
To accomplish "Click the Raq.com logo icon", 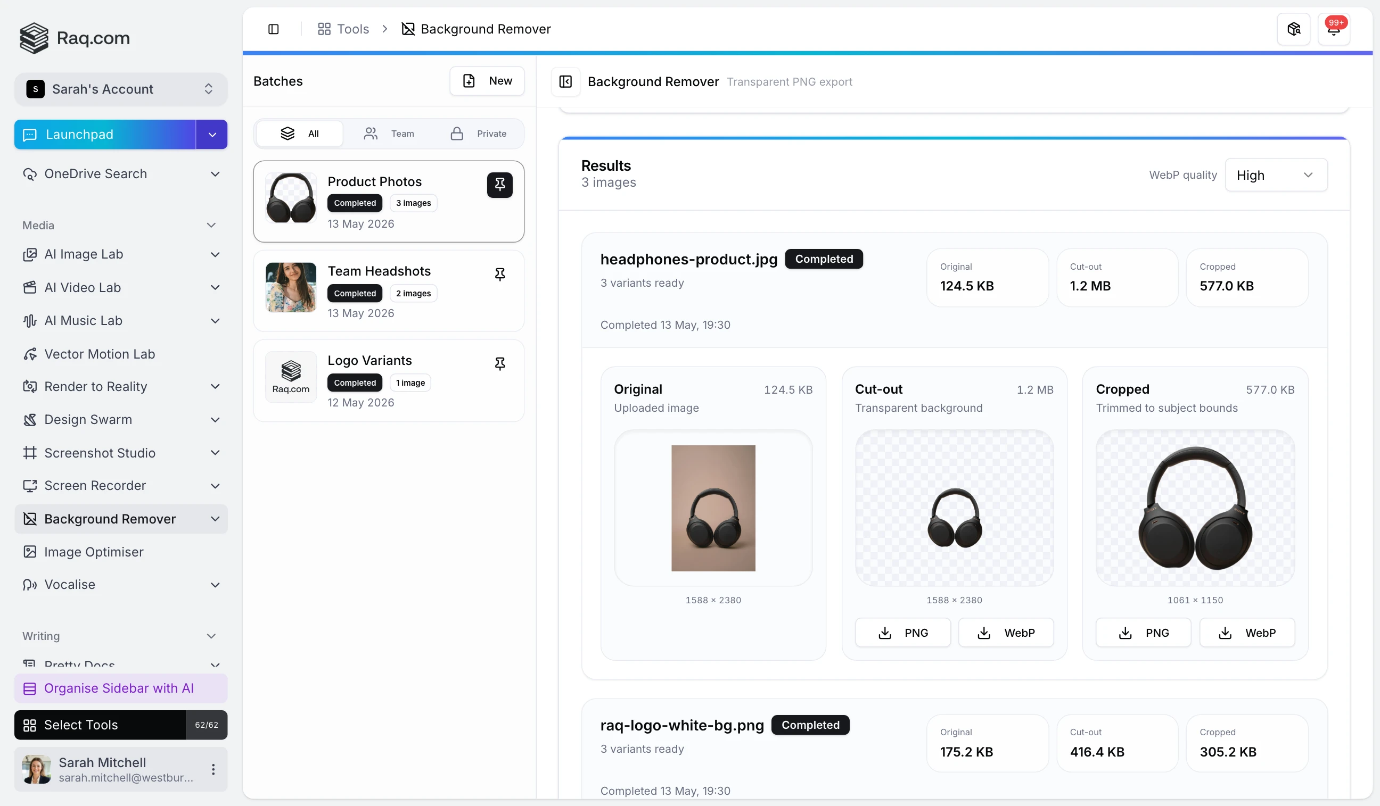I will (34, 38).
